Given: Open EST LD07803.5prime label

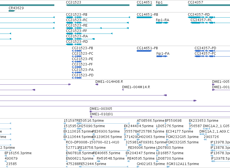Looking at the screenshot, I should [x=170, y=148].
